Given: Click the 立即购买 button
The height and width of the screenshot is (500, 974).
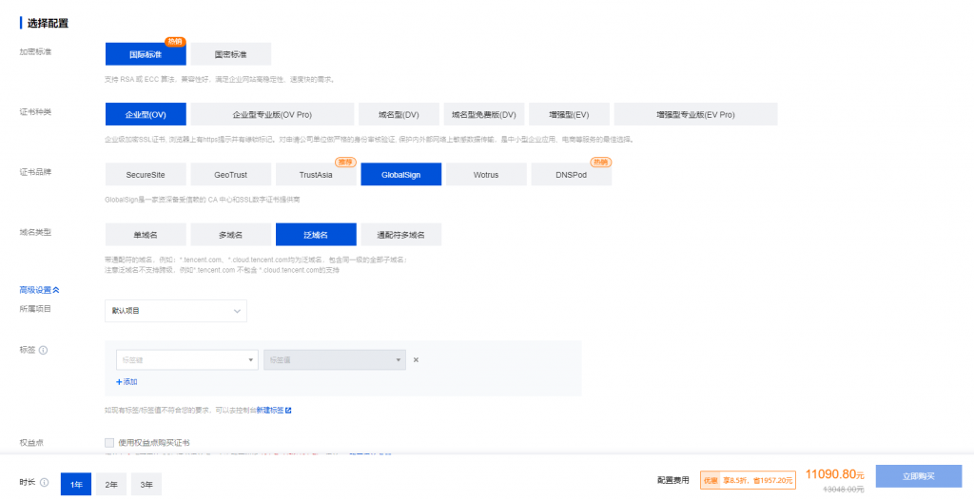Looking at the screenshot, I should pos(918,476).
